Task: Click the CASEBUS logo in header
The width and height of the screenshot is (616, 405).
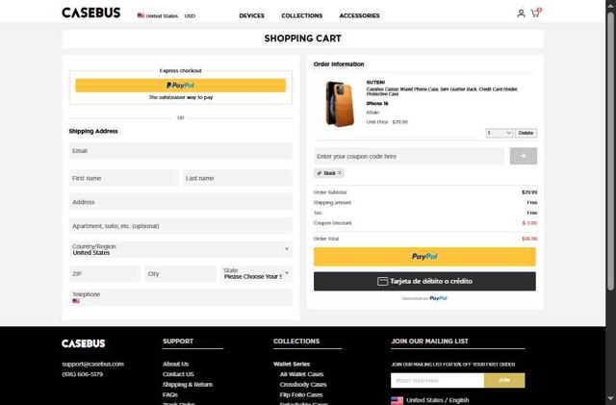Action: pos(91,13)
